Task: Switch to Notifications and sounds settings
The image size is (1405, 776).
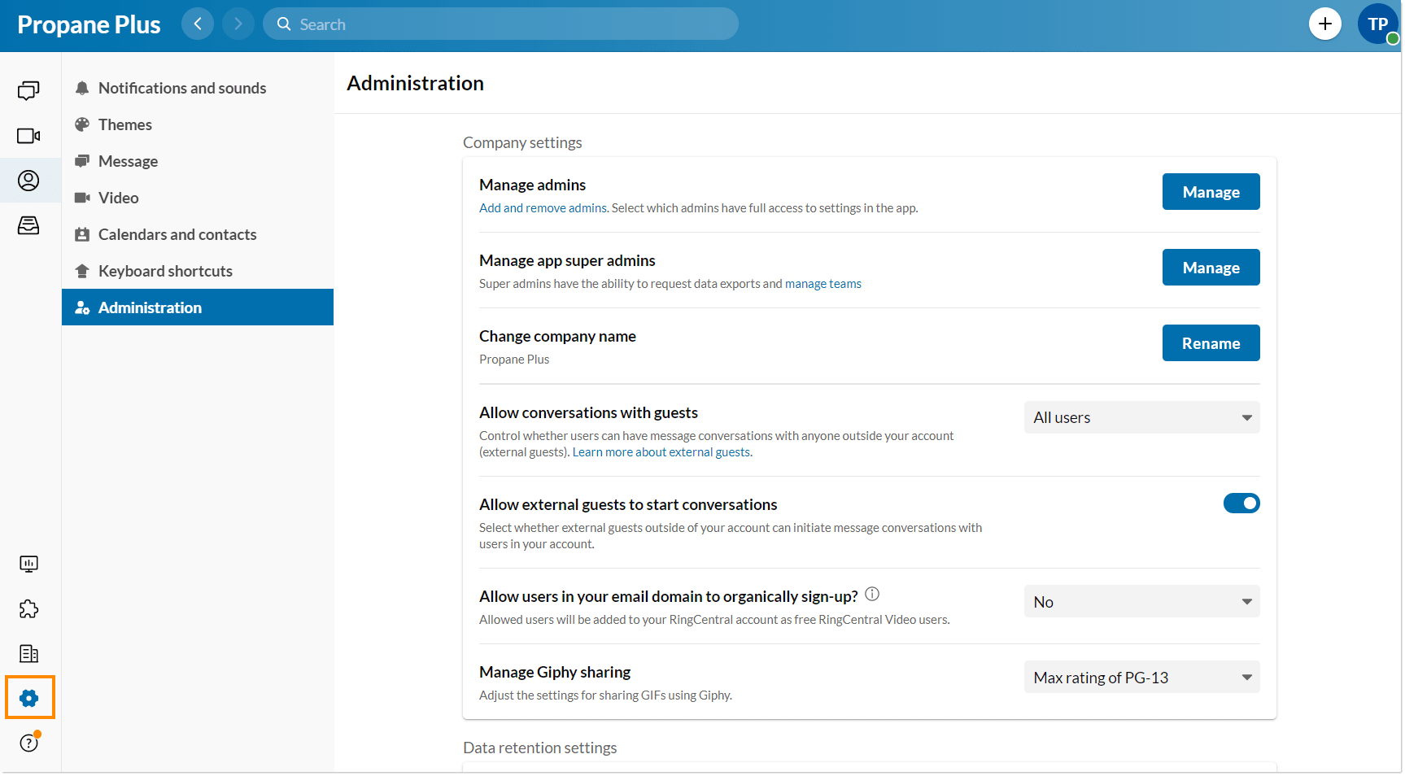Action: click(x=181, y=88)
